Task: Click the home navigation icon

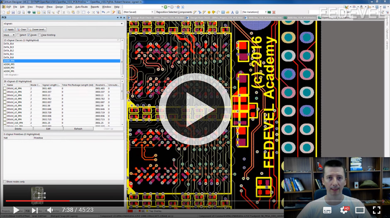Action: click(x=178, y=7)
